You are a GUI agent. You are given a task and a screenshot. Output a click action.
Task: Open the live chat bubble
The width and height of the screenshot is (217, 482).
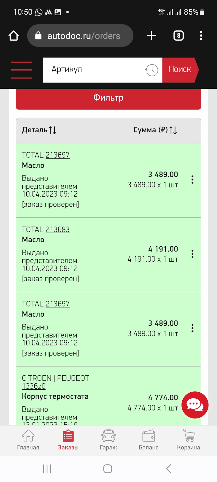click(195, 405)
